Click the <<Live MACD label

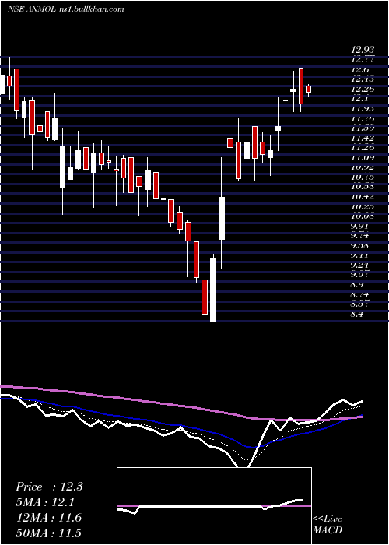tap(328, 525)
